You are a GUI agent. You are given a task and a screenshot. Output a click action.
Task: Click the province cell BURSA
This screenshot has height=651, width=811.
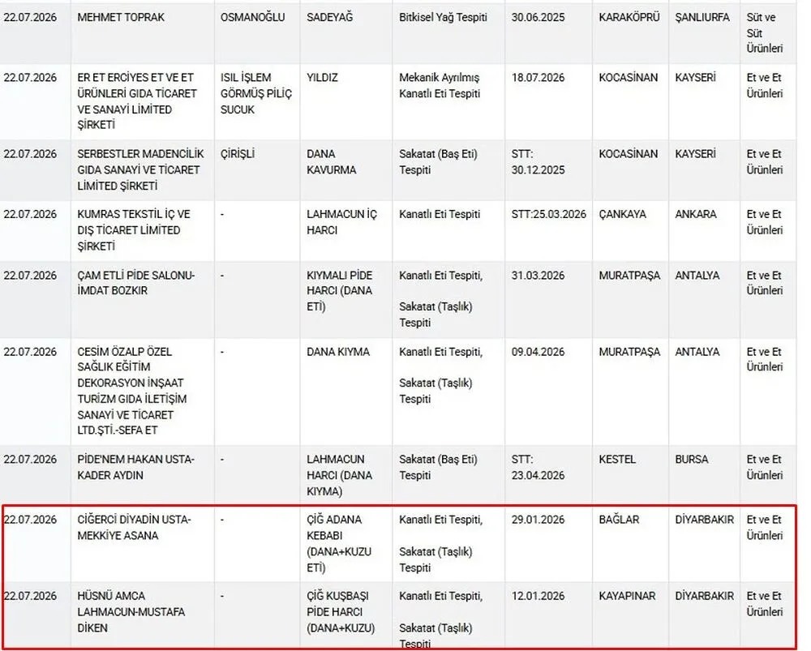(x=692, y=460)
